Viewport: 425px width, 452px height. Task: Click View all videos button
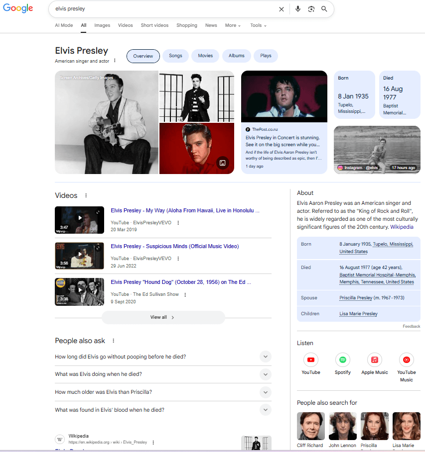pos(163,317)
